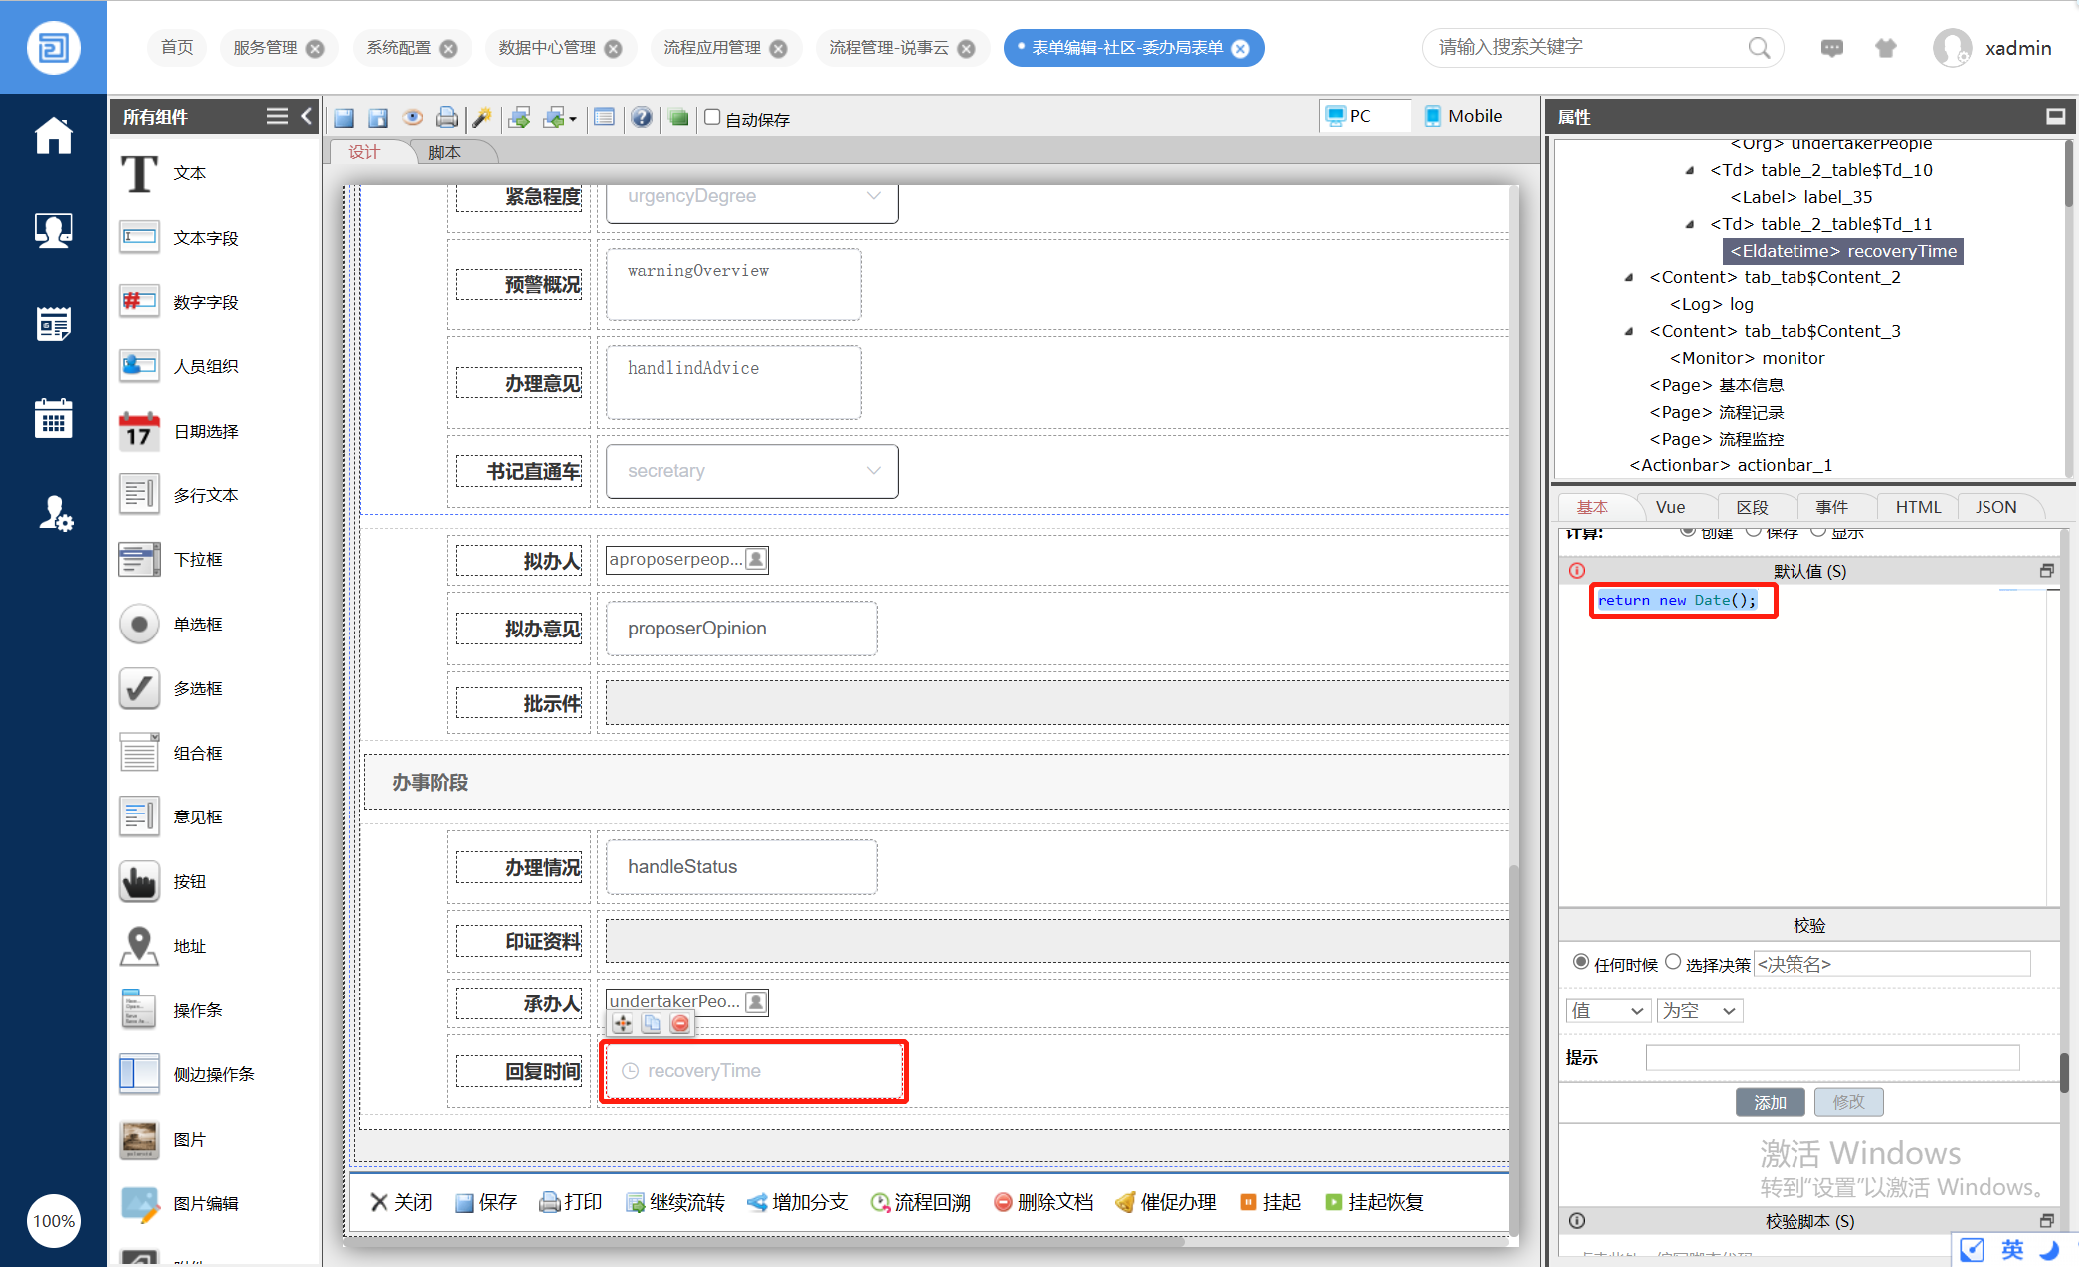Screen dimensions: 2079x1267
Task: Click the red delete icon above recoveryTime
Action: [680, 1023]
